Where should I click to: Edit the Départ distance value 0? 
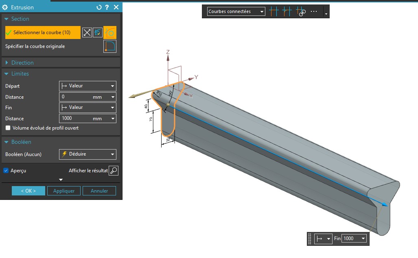click(76, 97)
